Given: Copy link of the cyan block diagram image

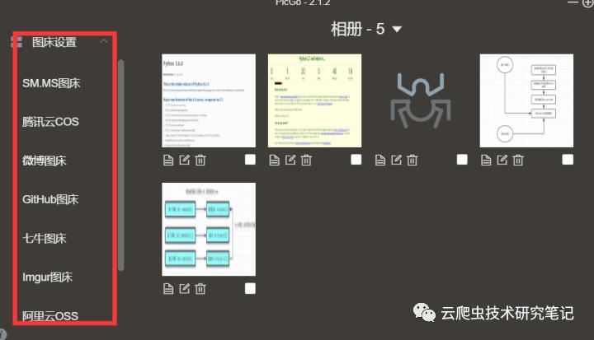Looking at the screenshot, I should 168,289.
